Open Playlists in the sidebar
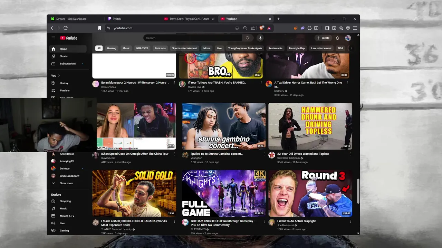The image size is (442, 248). 67,91
